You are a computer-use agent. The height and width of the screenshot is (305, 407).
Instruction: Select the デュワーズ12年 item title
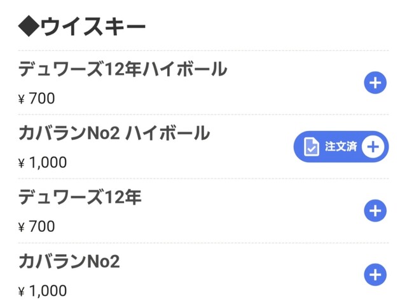[x=79, y=198]
